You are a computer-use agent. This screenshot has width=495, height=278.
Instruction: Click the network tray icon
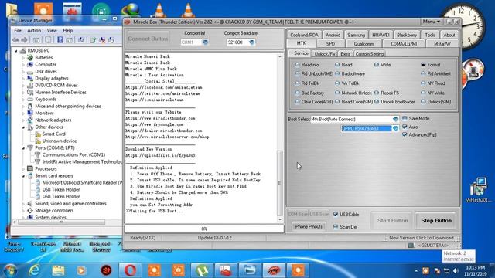tap(446, 270)
